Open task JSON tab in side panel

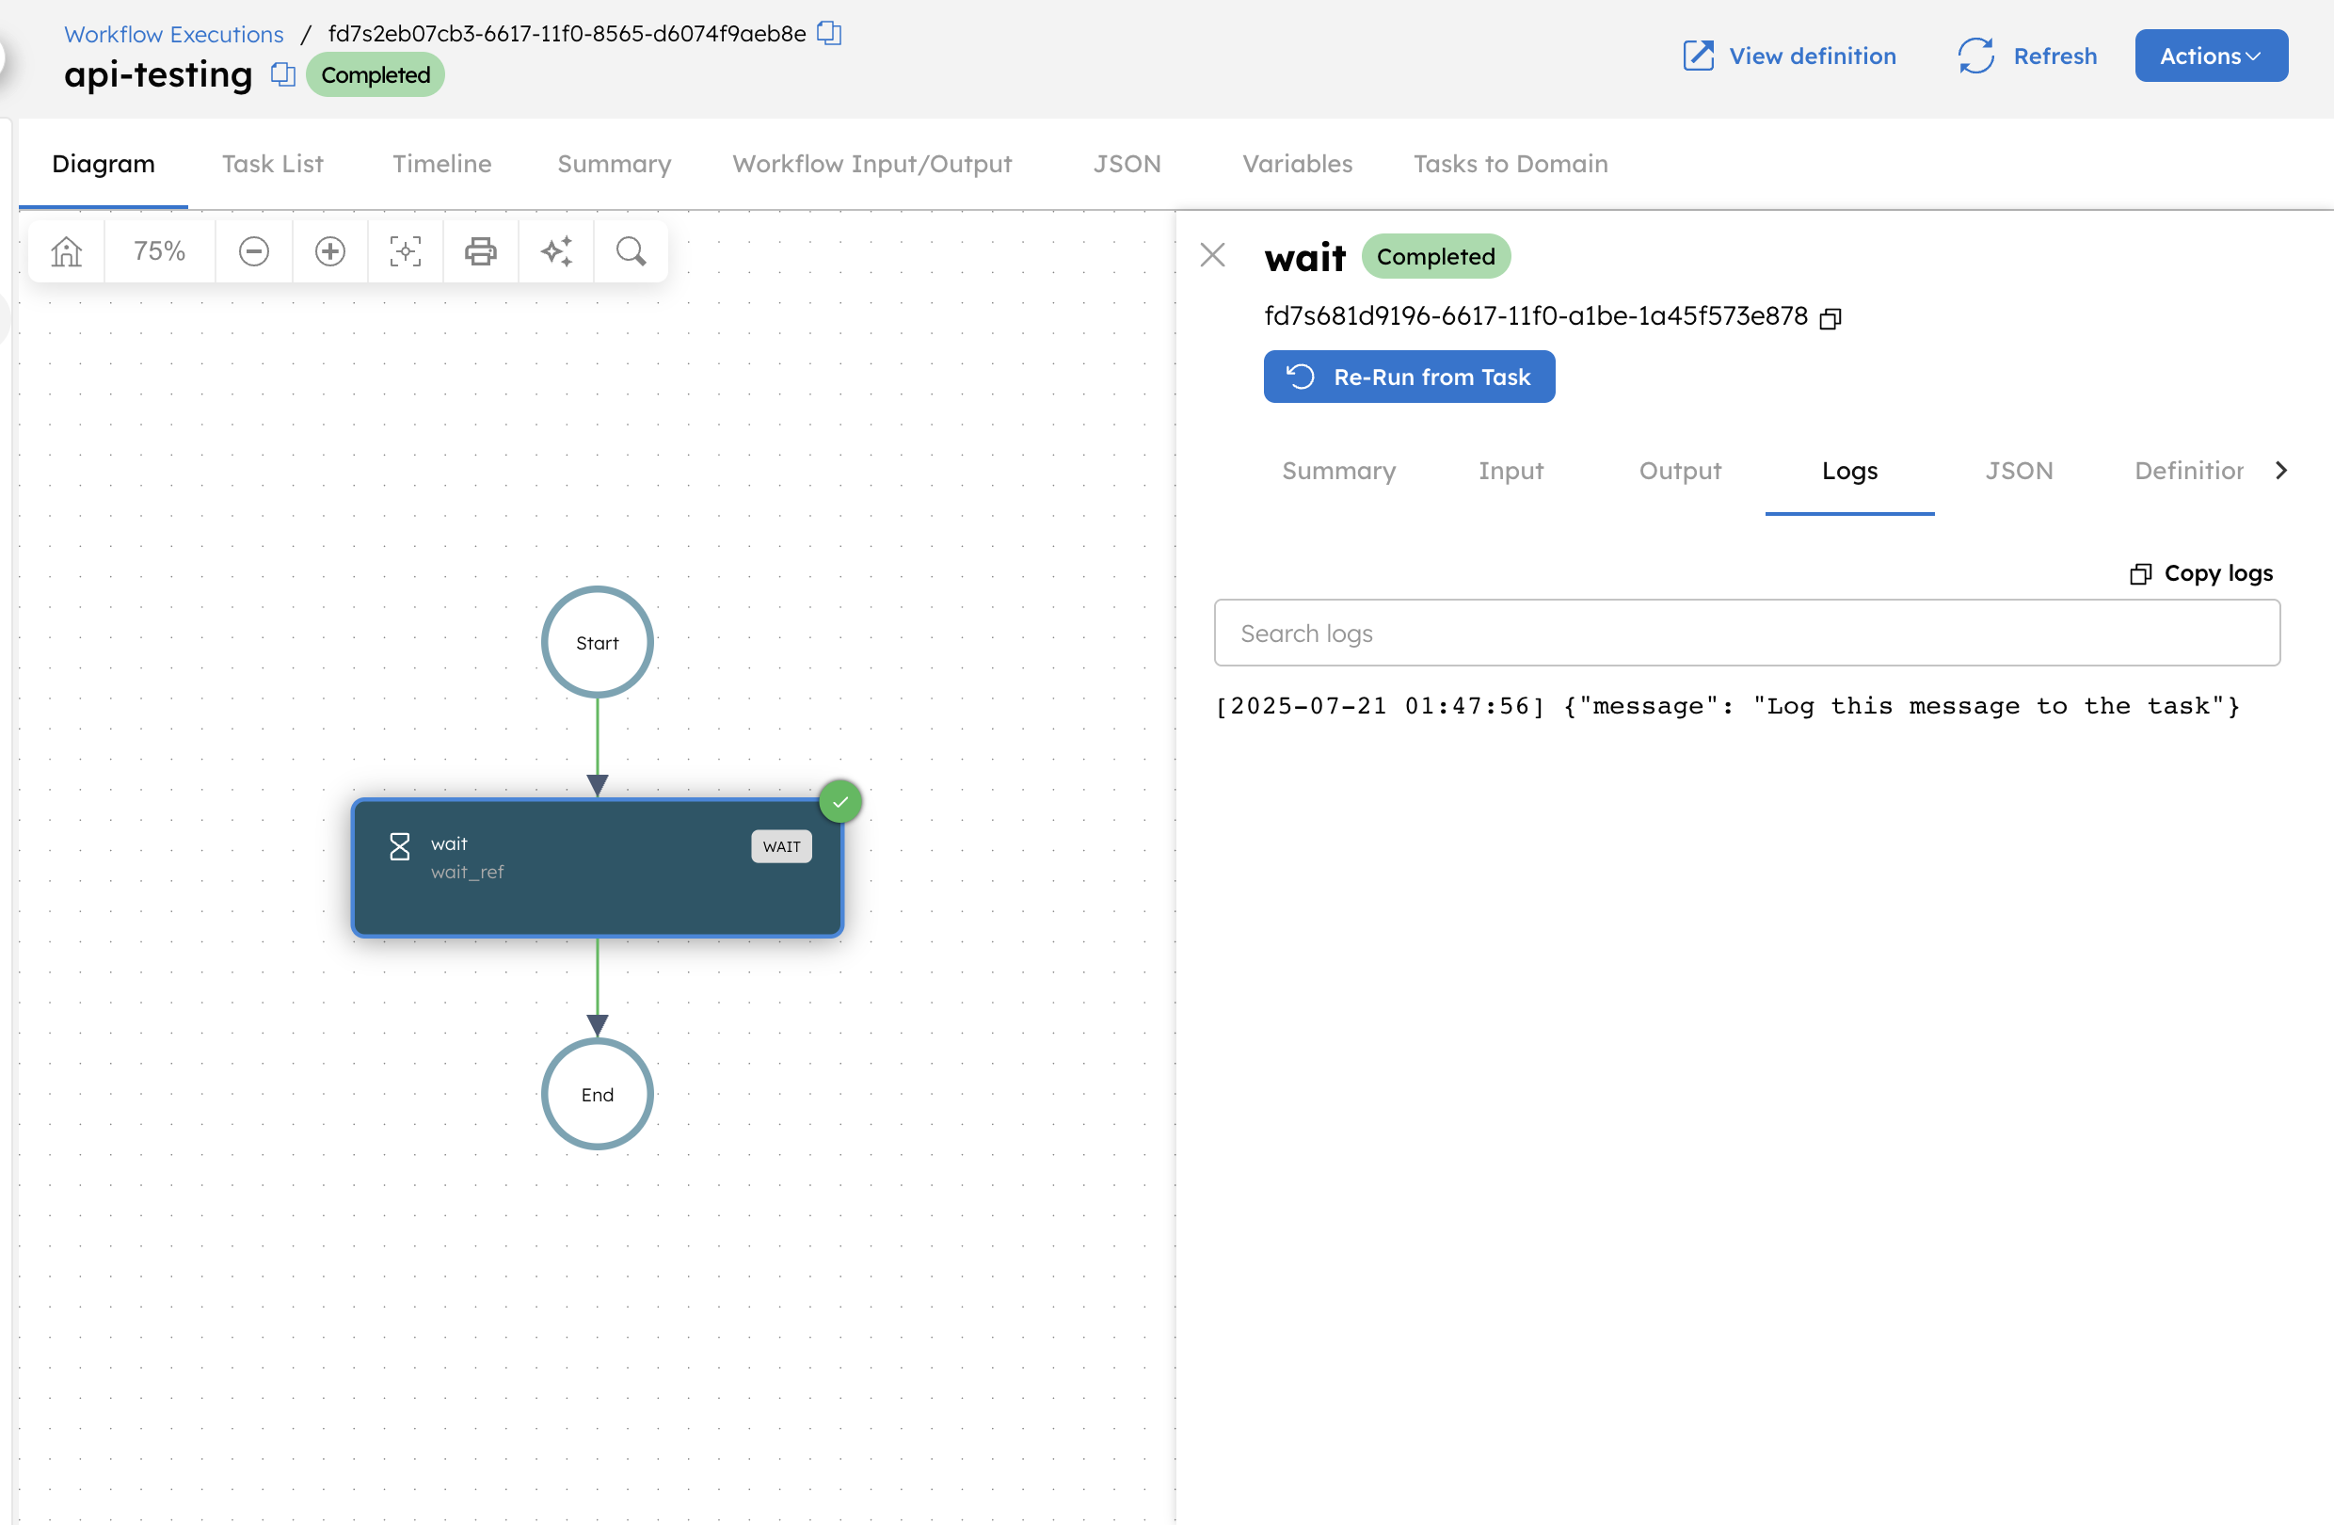coord(2018,471)
